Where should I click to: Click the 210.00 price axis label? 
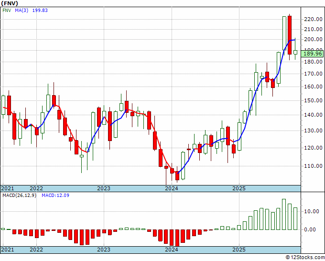(x=313, y=30)
